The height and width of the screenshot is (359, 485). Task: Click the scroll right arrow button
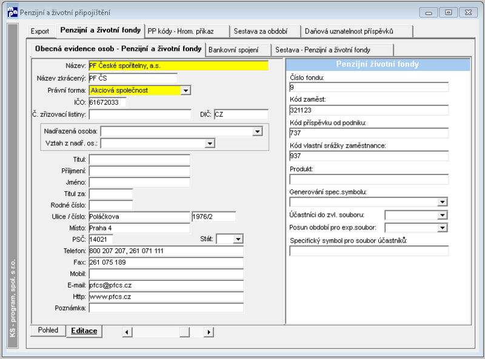[209, 332]
